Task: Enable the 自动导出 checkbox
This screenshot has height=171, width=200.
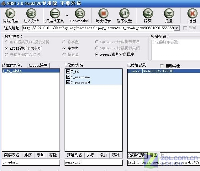Action: click(162, 66)
